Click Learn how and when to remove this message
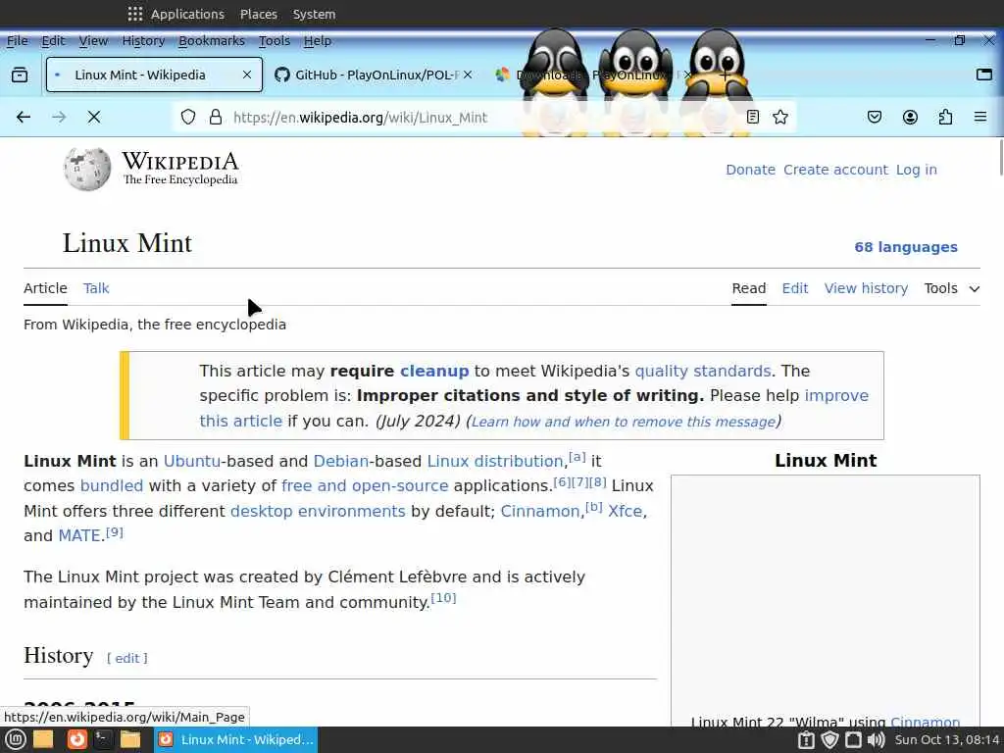The image size is (1004, 753). (x=623, y=422)
